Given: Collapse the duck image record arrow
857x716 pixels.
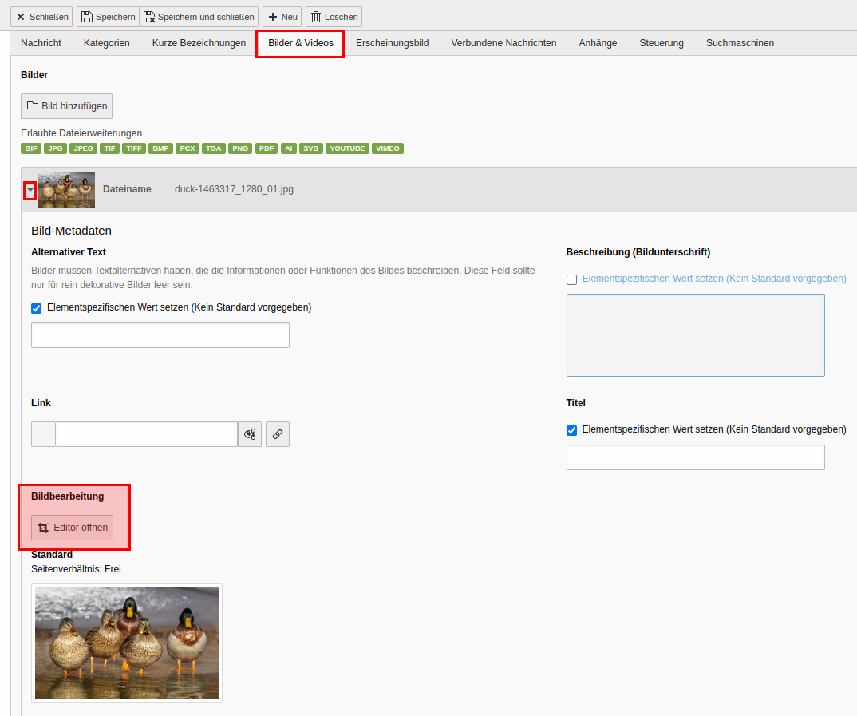Looking at the screenshot, I should [x=30, y=190].
